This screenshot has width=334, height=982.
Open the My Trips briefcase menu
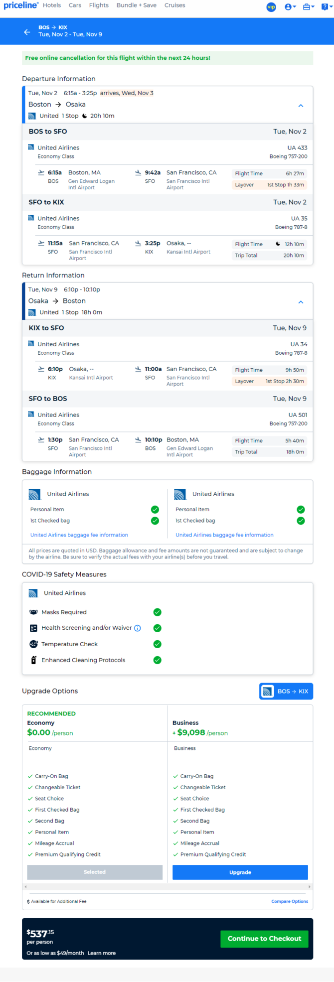tap(308, 7)
